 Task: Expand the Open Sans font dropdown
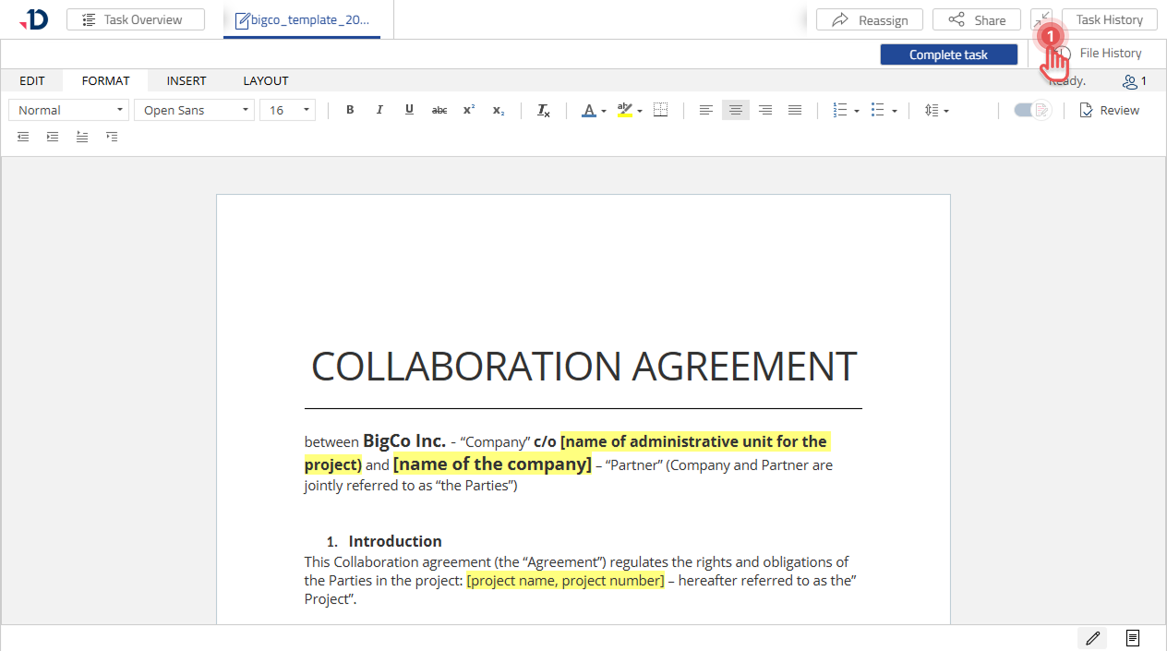click(195, 110)
